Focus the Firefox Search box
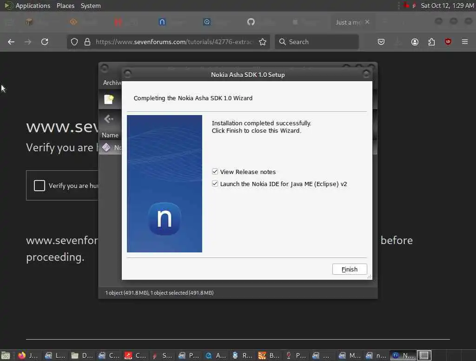The image size is (476, 361). [x=317, y=42]
